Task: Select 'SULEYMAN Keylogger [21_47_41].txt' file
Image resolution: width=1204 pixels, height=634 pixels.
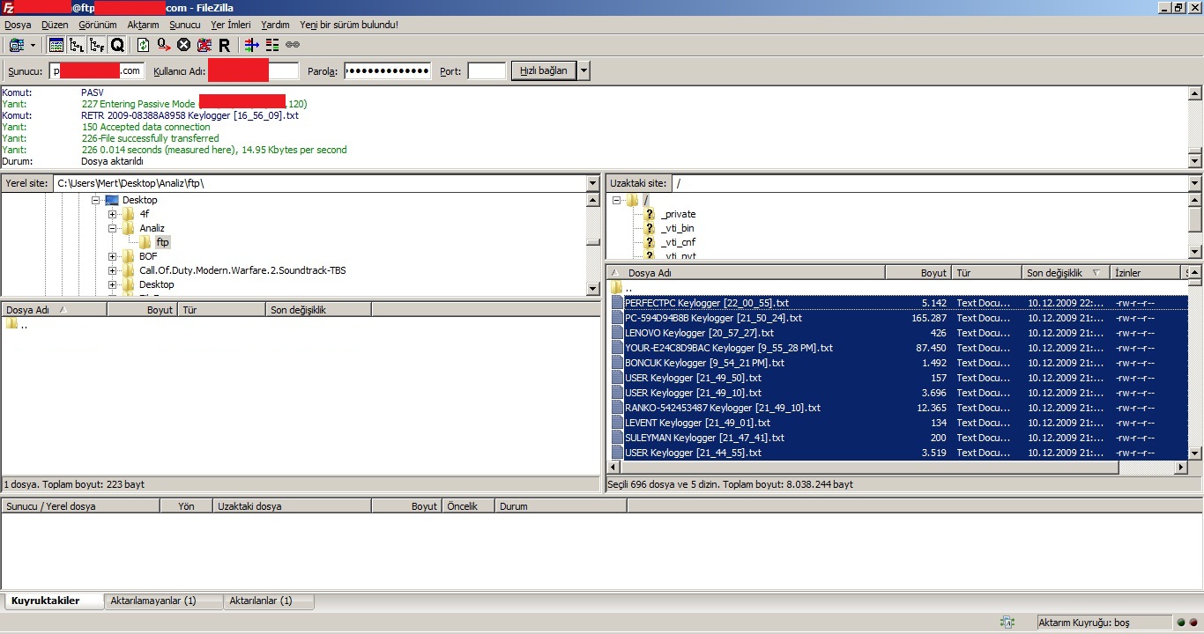Action: [x=897, y=438]
